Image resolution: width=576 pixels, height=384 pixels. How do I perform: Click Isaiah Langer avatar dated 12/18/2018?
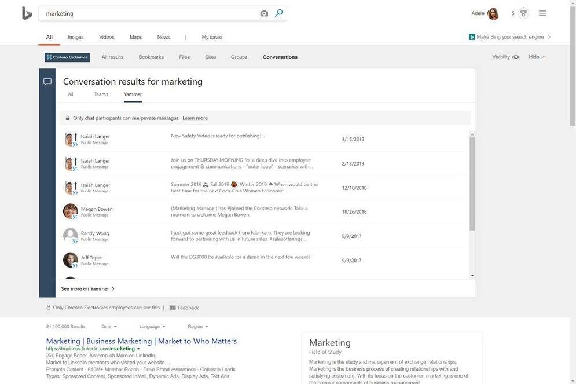(x=70, y=188)
